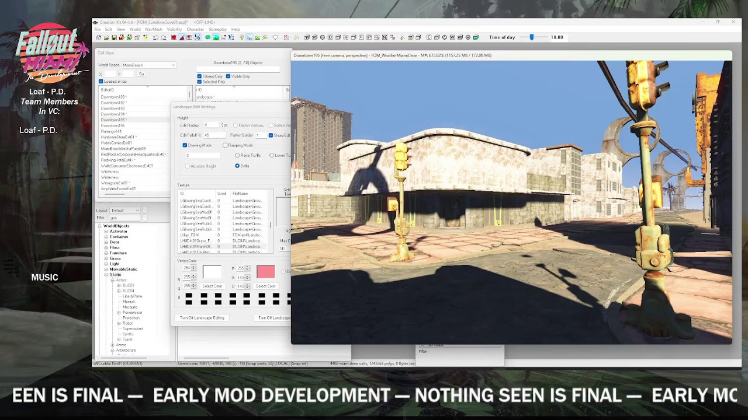Toggle the Snap to grid toolbar icon
Image resolution: width=748 pixels, height=420 pixels.
[x=182, y=37]
